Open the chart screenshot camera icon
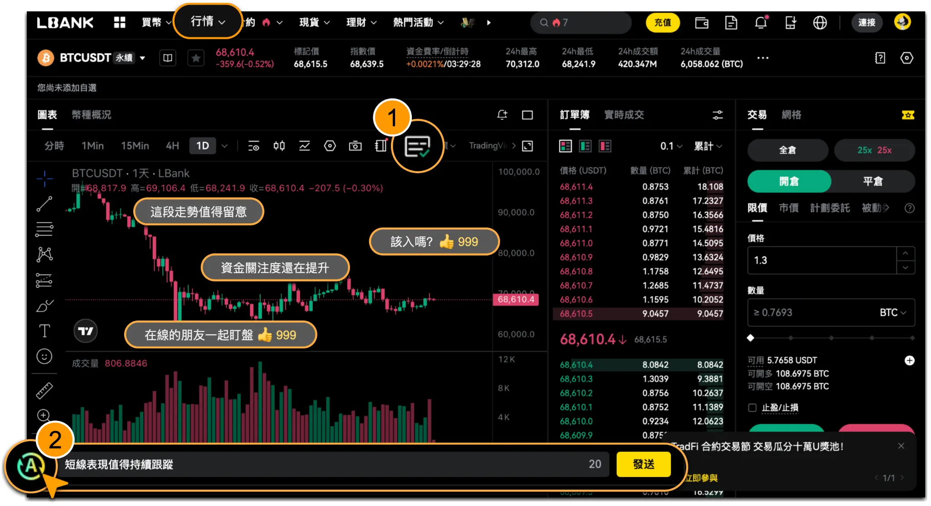931x506 pixels. pyautogui.click(x=355, y=146)
